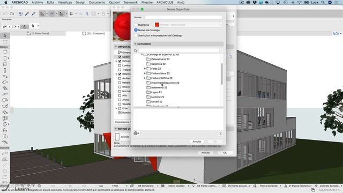Expand the Felda 22 folder
Viewport: 343px width, 193px height.
[145, 69]
